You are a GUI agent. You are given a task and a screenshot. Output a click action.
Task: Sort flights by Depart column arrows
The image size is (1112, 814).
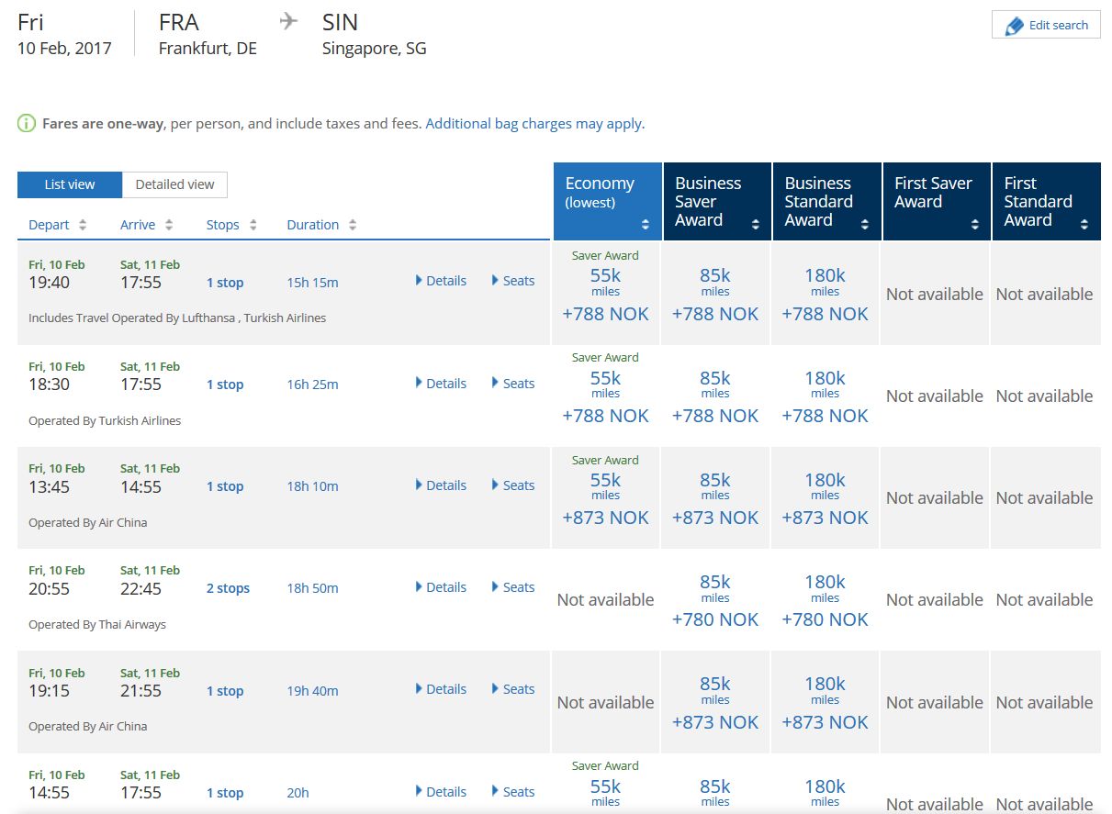(x=83, y=225)
